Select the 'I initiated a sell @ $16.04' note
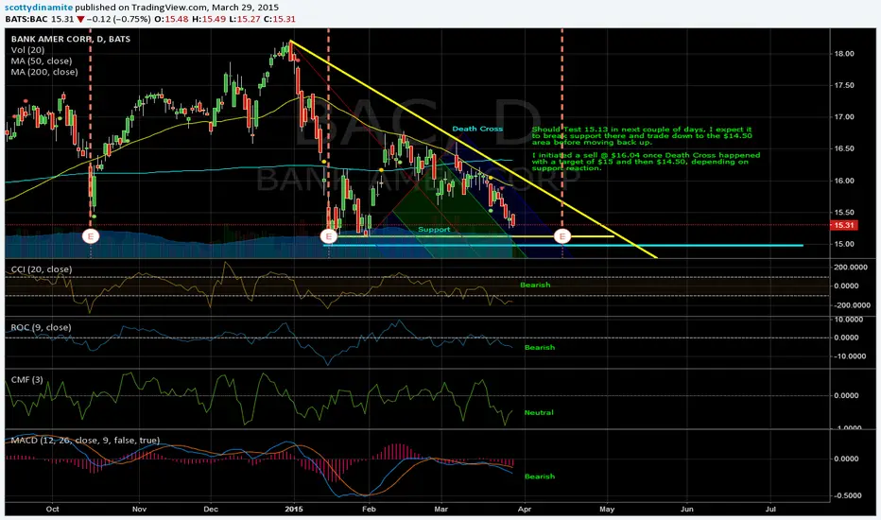This screenshot has width=881, height=520. coord(647,162)
